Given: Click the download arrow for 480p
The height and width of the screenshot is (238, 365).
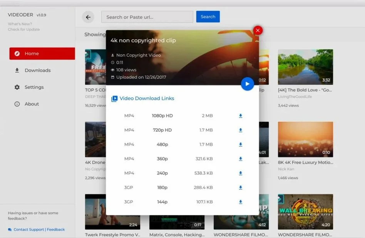Looking at the screenshot, I should [x=241, y=144].
